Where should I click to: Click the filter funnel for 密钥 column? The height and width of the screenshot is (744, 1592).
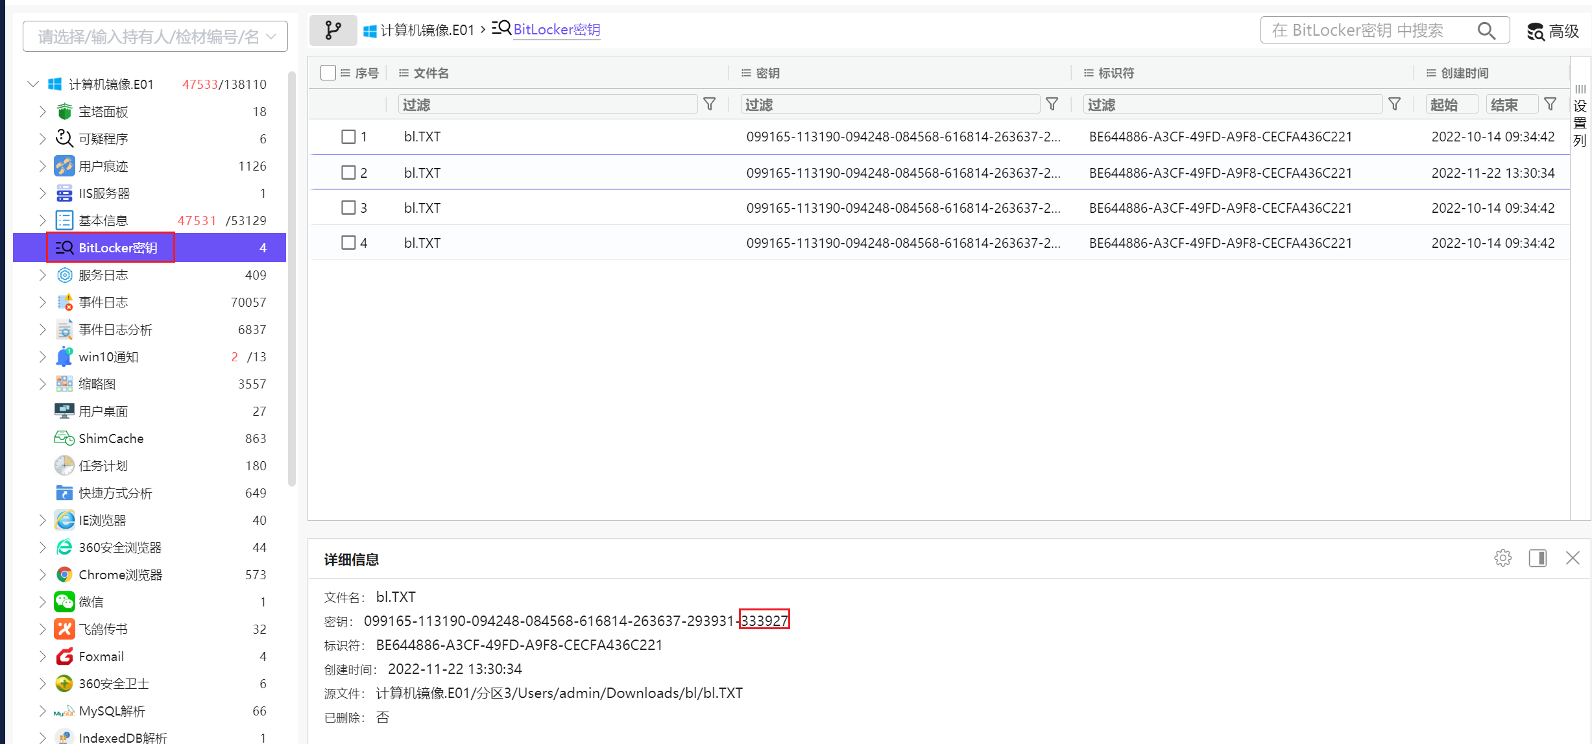(1052, 104)
